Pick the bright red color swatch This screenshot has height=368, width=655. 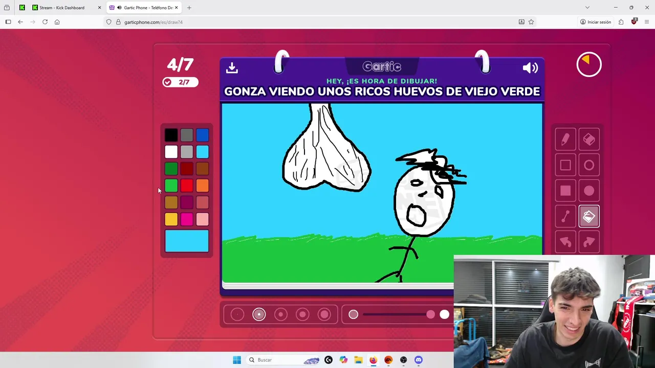click(187, 186)
